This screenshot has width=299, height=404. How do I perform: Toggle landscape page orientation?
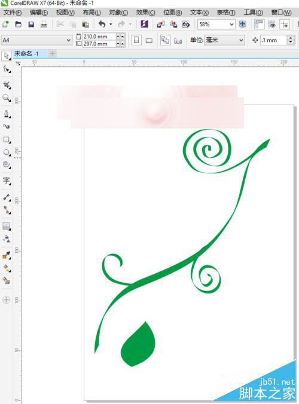(x=149, y=41)
